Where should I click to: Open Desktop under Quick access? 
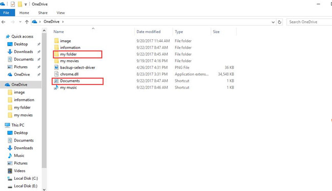click(x=21, y=44)
